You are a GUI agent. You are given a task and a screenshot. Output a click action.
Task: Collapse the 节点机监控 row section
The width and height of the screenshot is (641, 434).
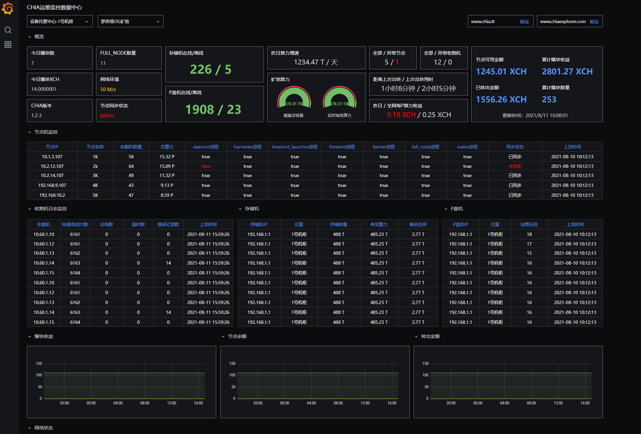click(43, 132)
